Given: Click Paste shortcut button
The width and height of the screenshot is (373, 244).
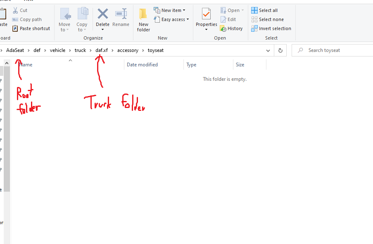Looking at the screenshot, I should click(x=31, y=28).
